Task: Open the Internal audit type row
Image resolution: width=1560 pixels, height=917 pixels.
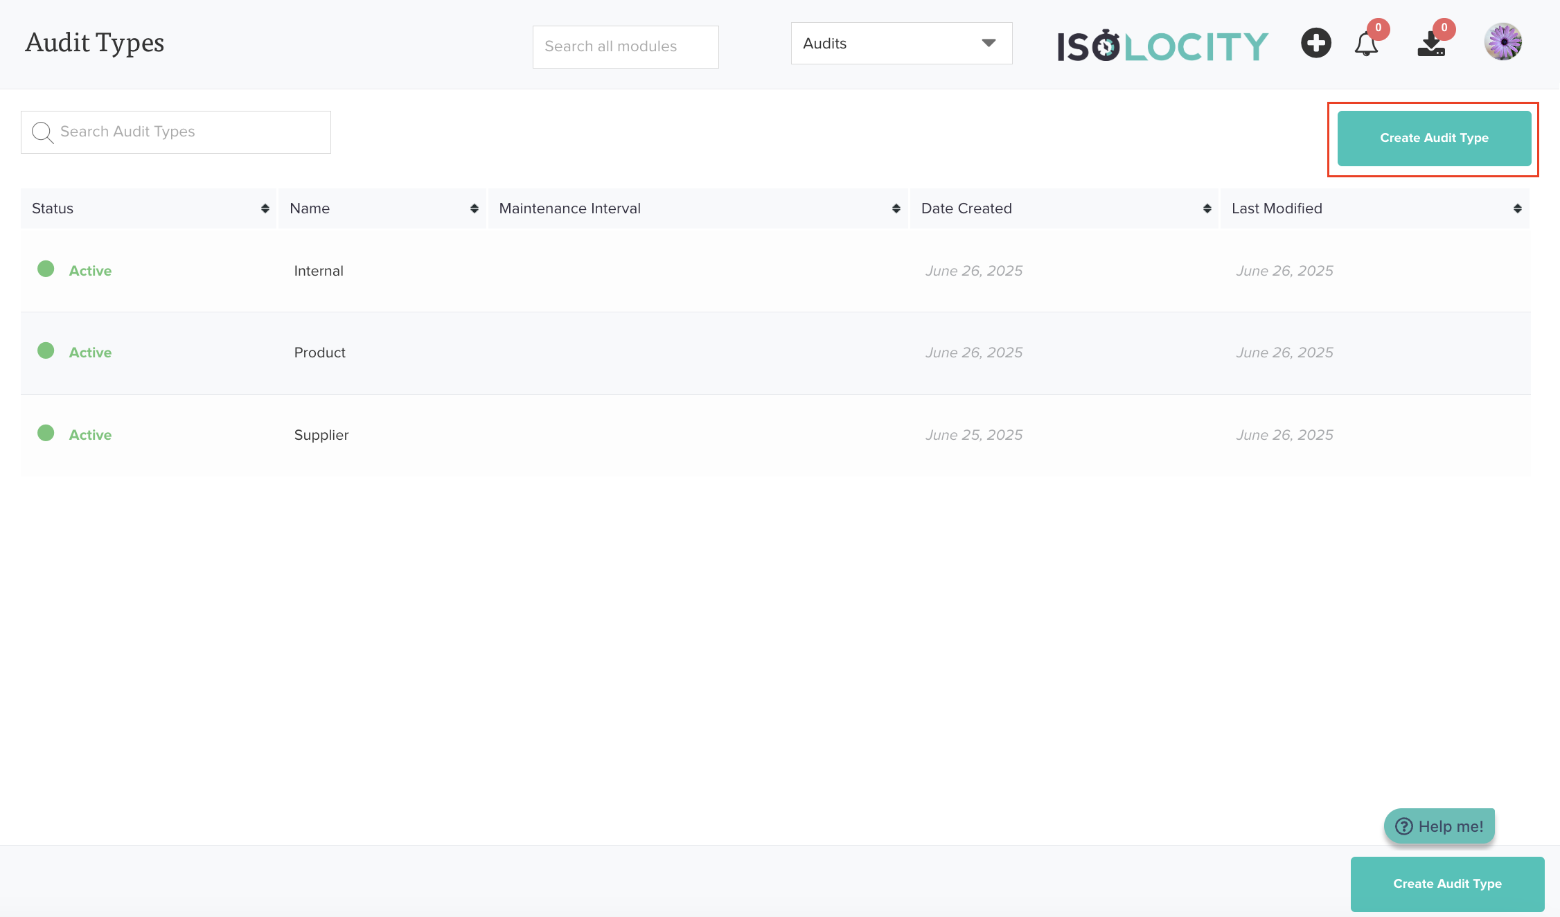Action: click(x=318, y=271)
